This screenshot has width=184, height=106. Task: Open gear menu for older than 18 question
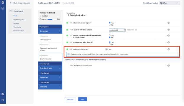(x=168, y=42)
